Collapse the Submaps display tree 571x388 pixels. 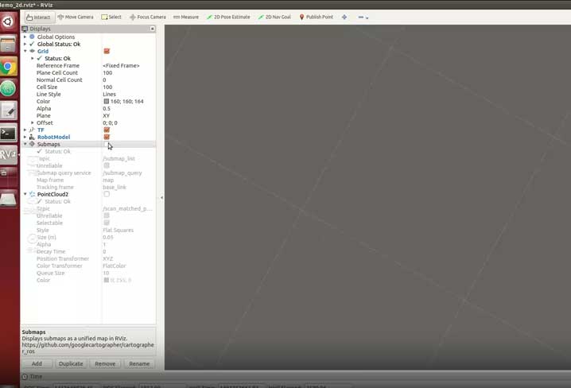(x=25, y=145)
